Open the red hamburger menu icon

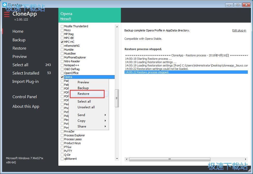6,14
